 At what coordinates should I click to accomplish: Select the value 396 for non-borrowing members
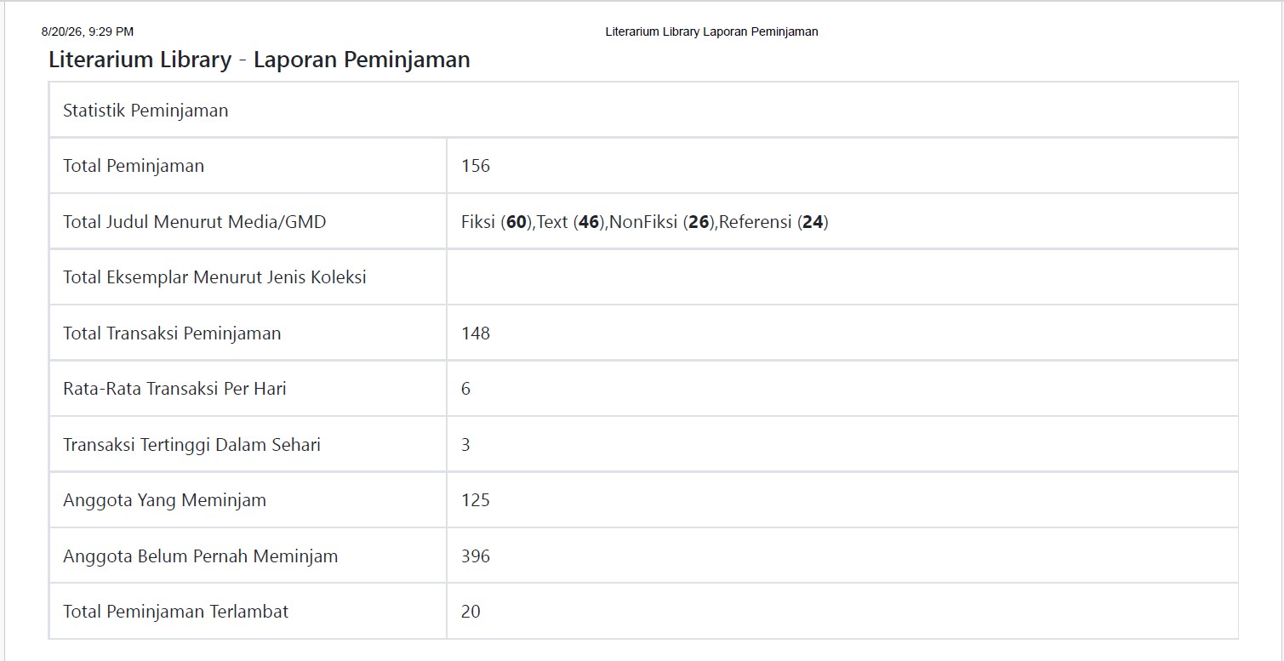[476, 556]
